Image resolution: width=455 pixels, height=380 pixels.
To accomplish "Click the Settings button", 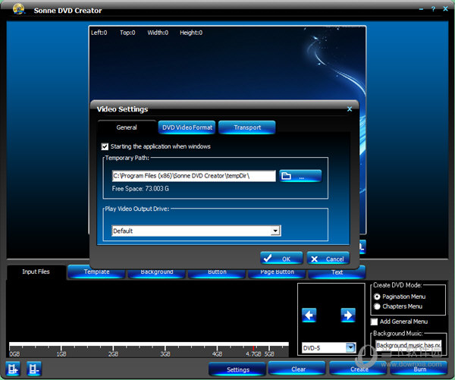I will (237, 369).
